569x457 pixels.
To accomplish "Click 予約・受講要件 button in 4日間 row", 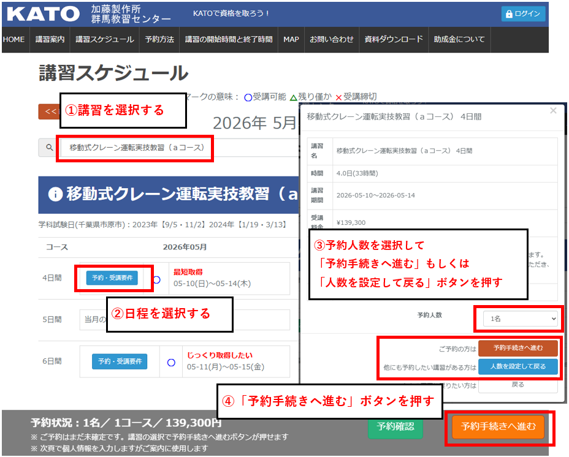I will click(x=112, y=278).
